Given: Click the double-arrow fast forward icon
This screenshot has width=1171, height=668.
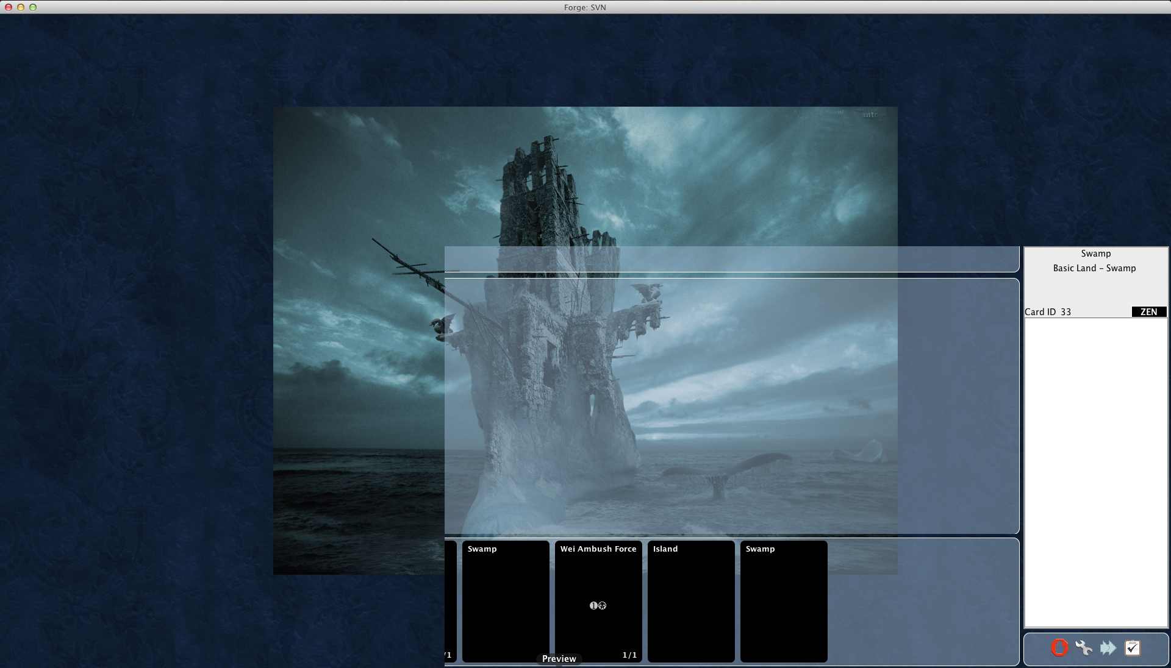Looking at the screenshot, I should (x=1108, y=647).
